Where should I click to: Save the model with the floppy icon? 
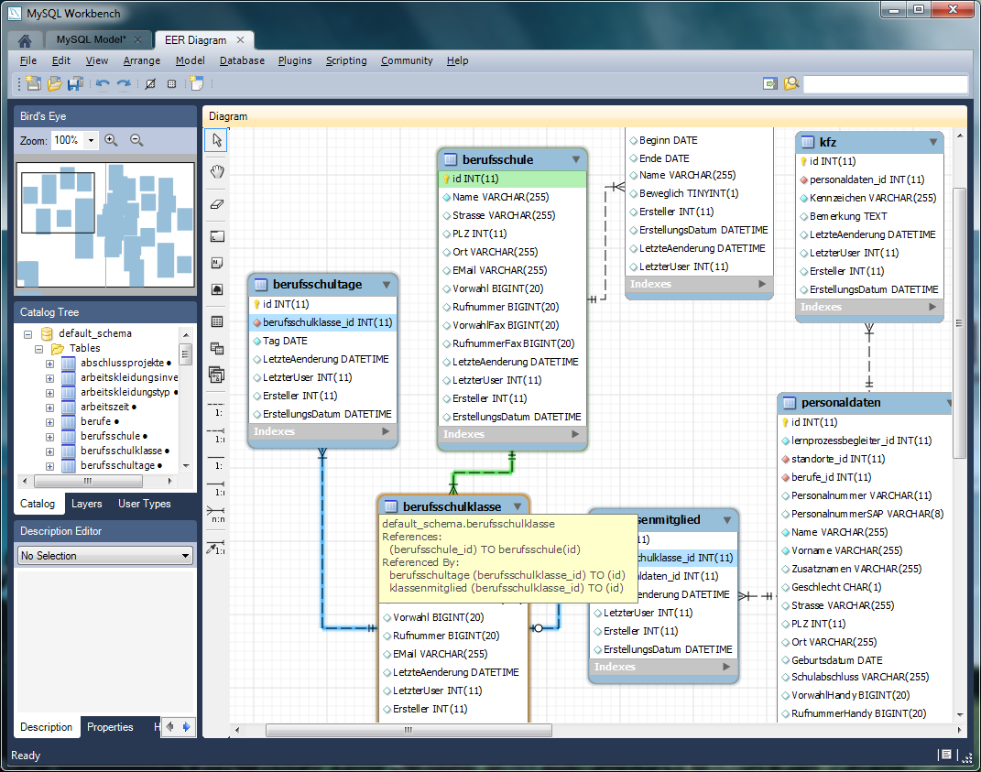point(75,83)
